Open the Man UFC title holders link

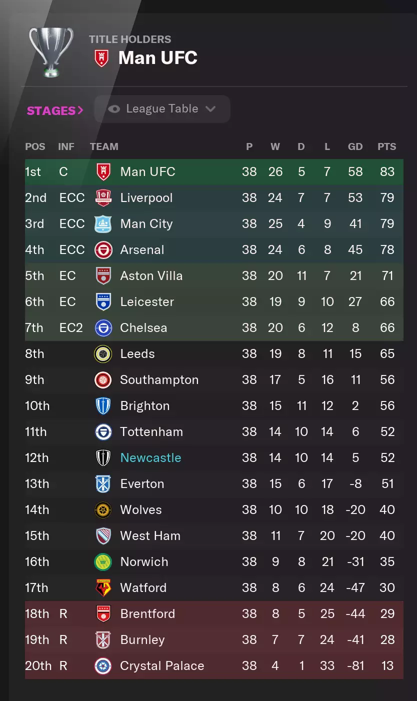click(x=157, y=58)
